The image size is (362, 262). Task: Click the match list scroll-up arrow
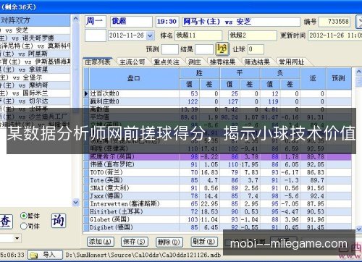coord(75,19)
